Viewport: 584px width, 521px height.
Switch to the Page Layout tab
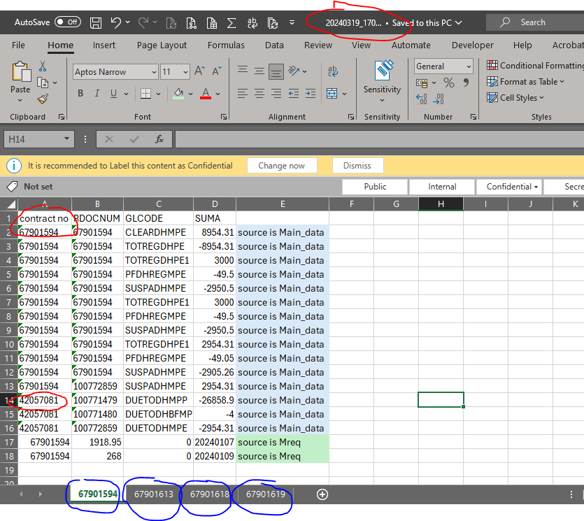click(x=162, y=45)
